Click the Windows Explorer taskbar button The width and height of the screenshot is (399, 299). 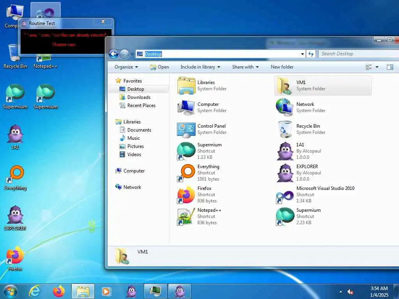point(83,291)
